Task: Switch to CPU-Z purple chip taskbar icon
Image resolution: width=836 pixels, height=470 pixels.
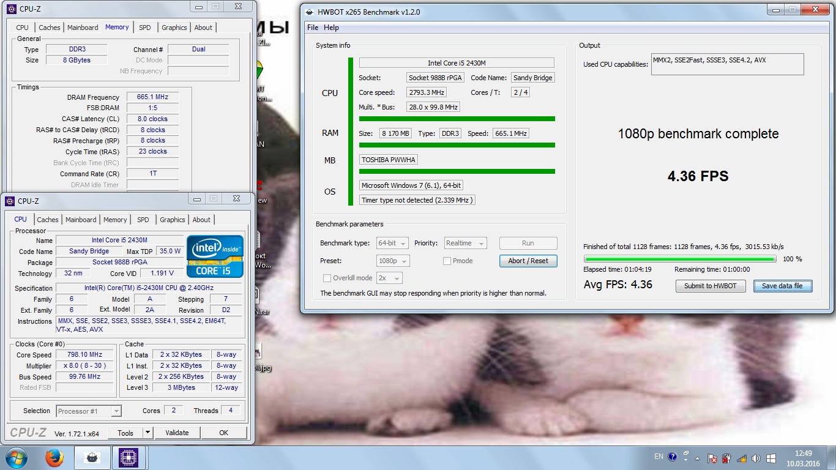Action: (x=129, y=458)
